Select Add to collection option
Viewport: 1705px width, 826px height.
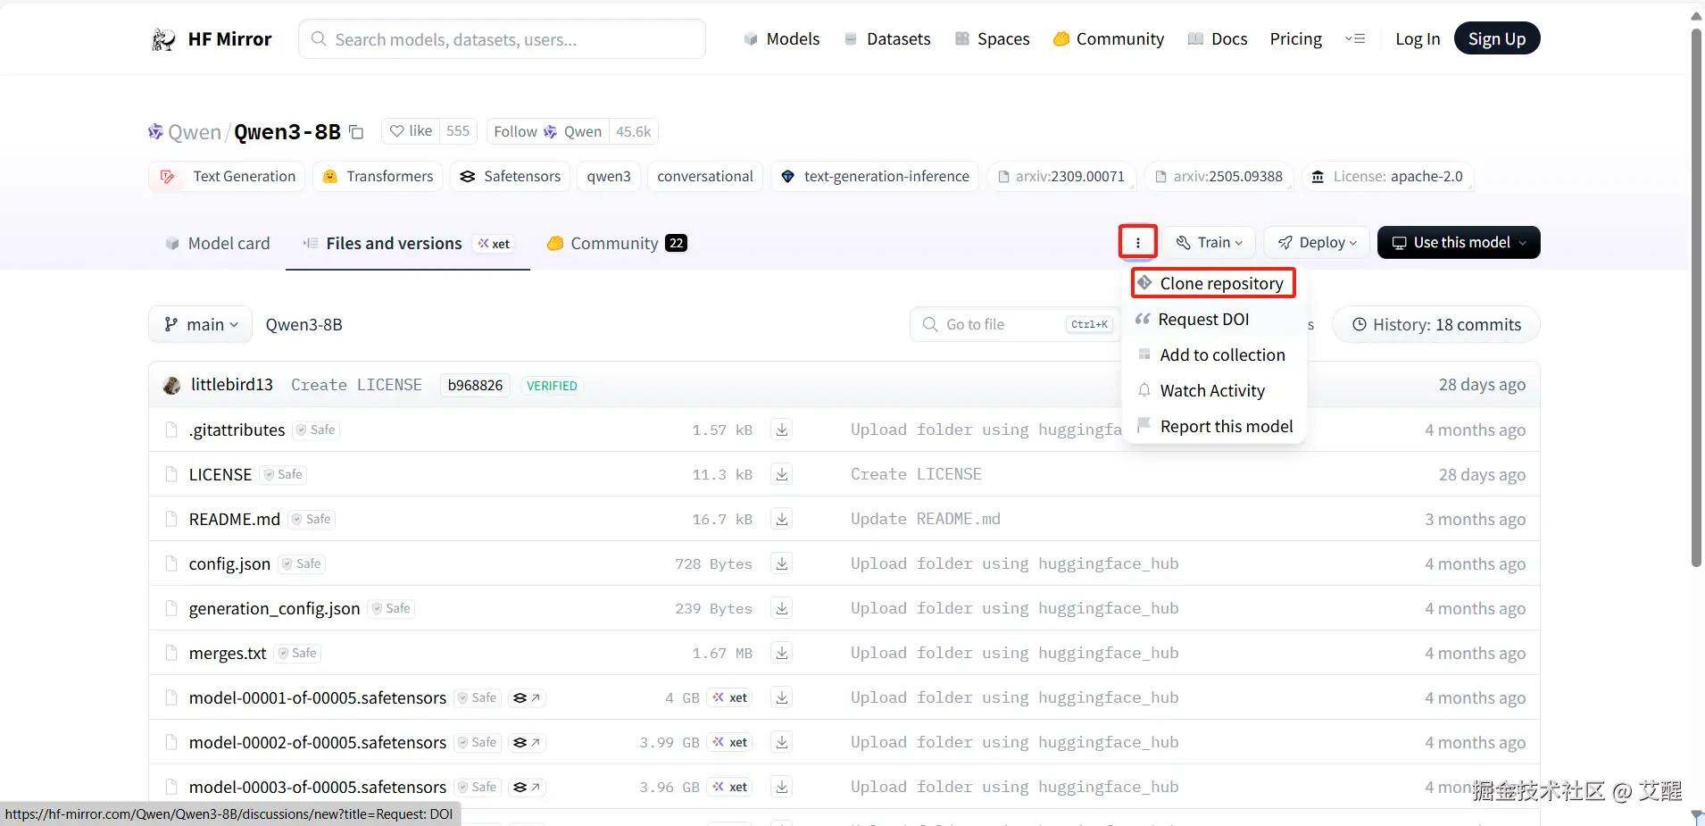pos(1213,355)
